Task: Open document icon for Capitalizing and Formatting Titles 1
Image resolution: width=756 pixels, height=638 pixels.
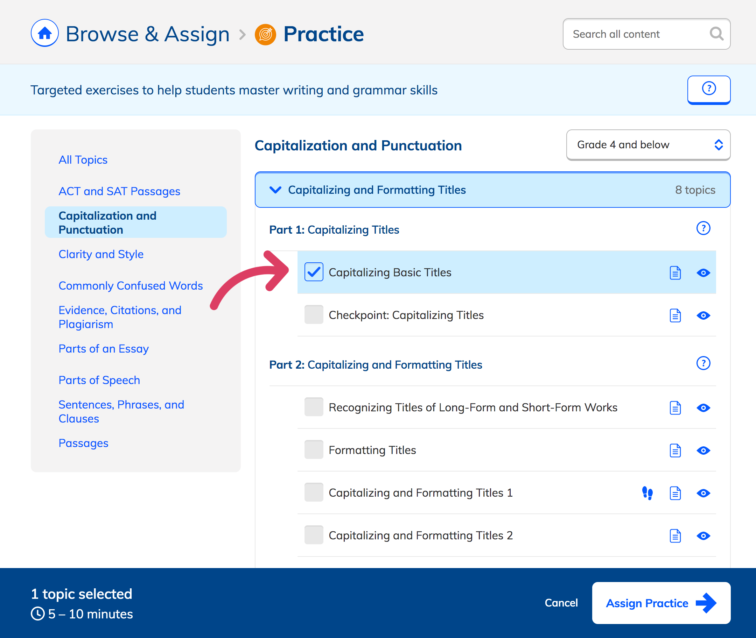Action: [675, 493]
